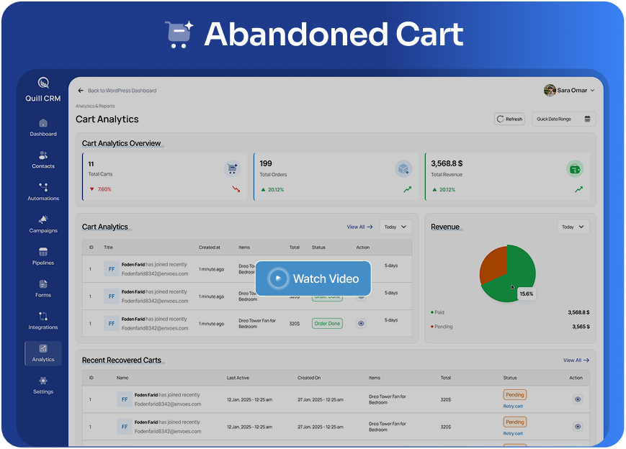The width and height of the screenshot is (626, 449).
Task: Play the Watch Video overlay button
Action: (x=313, y=278)
